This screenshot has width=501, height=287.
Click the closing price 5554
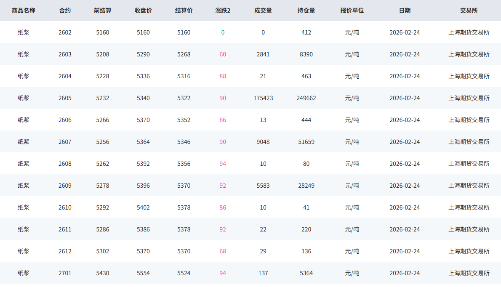pyautogui.click(x=143, y=273)
